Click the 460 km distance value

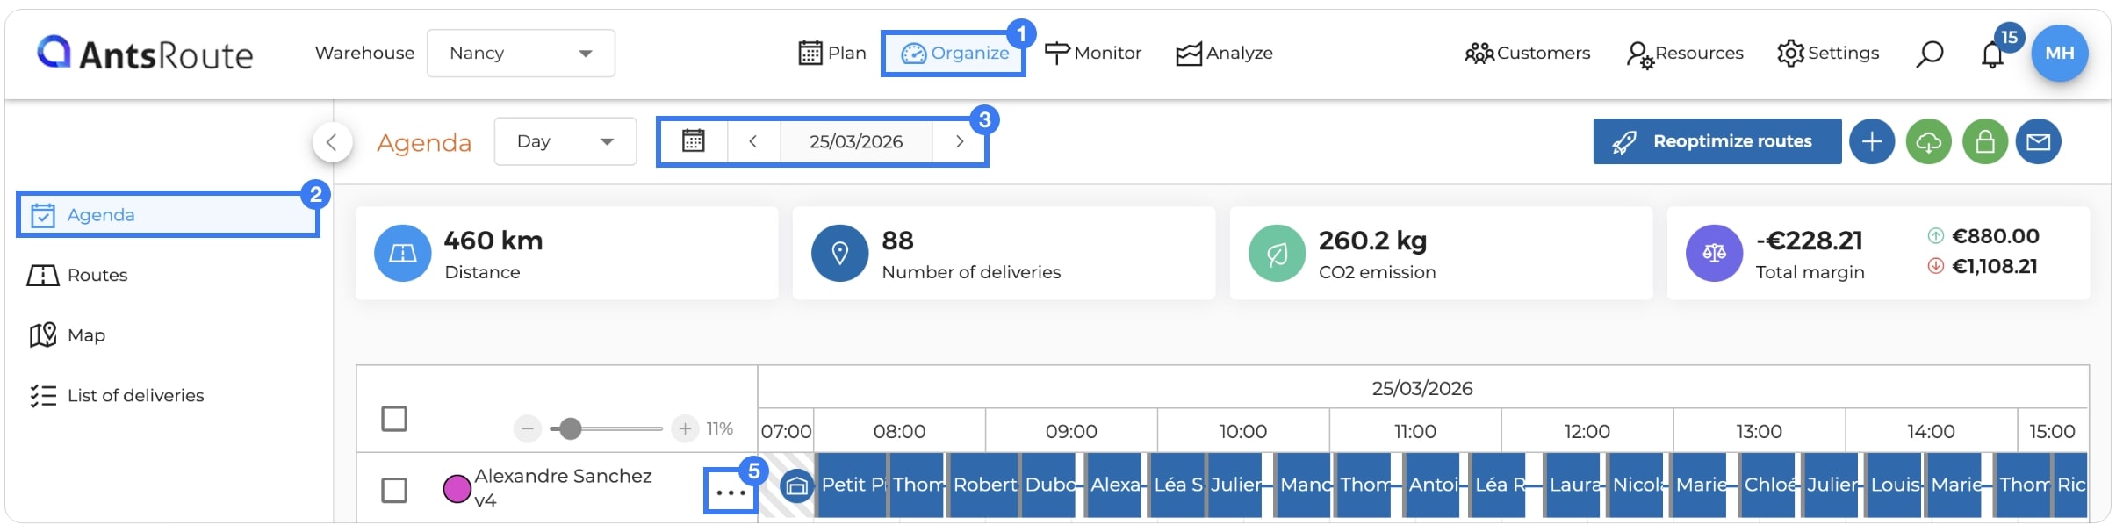[x=493, y=241]
